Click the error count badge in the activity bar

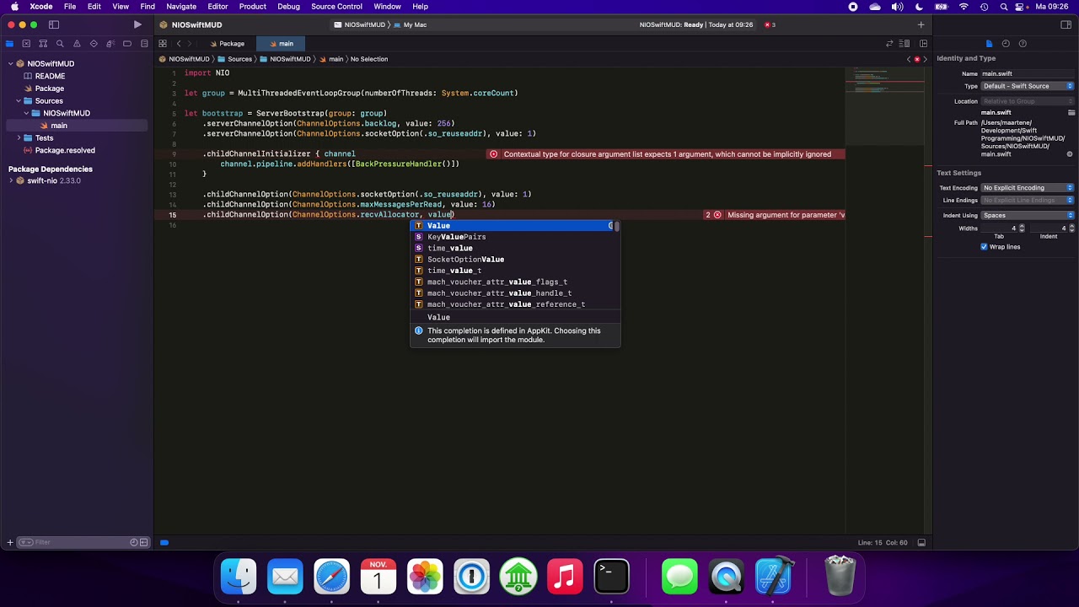770,24
